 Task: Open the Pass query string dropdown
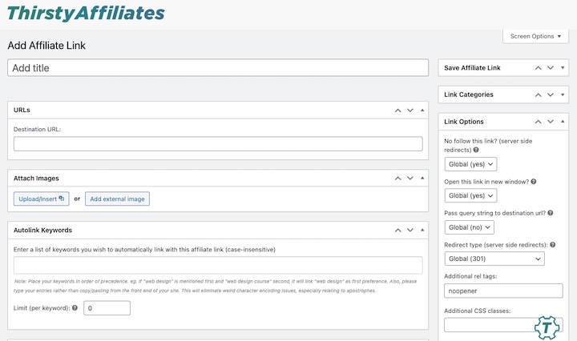coord(469,227)
